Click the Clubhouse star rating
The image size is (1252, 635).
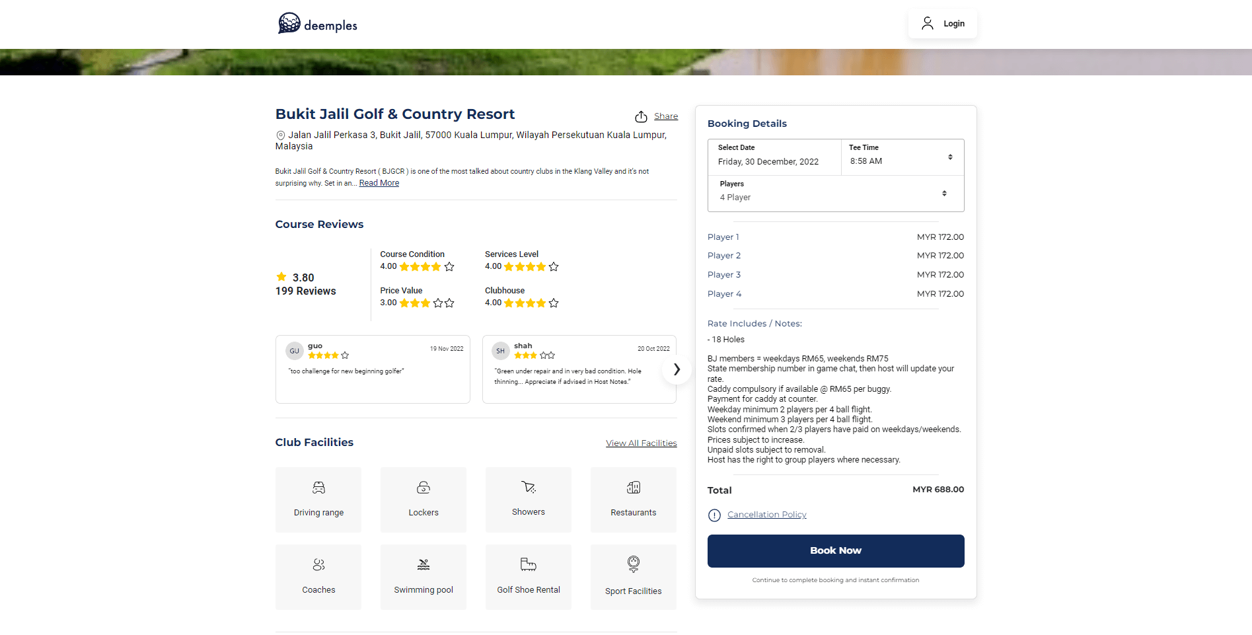531,303
